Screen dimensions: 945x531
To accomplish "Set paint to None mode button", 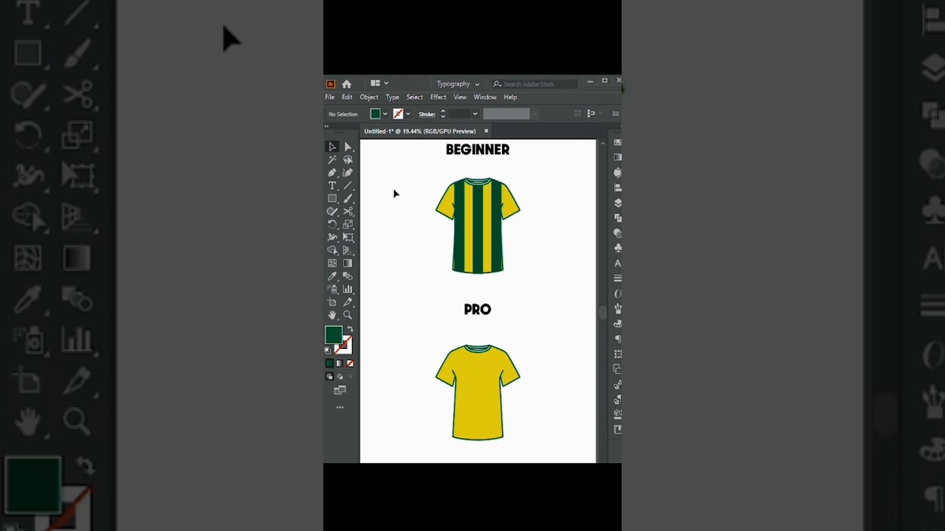I will 350,364.
